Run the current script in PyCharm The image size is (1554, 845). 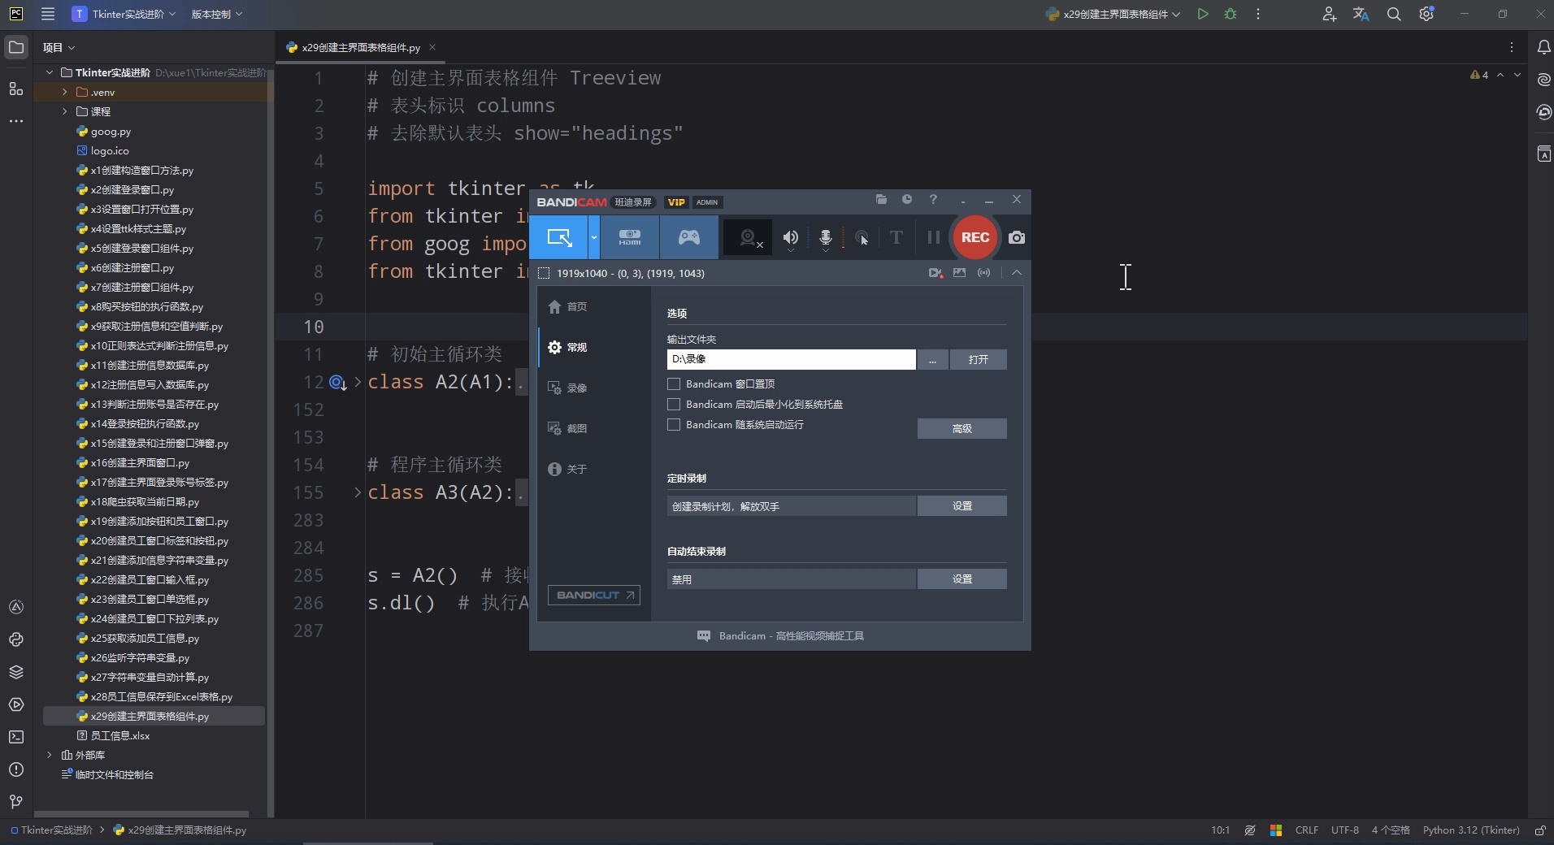point(1203,14)
